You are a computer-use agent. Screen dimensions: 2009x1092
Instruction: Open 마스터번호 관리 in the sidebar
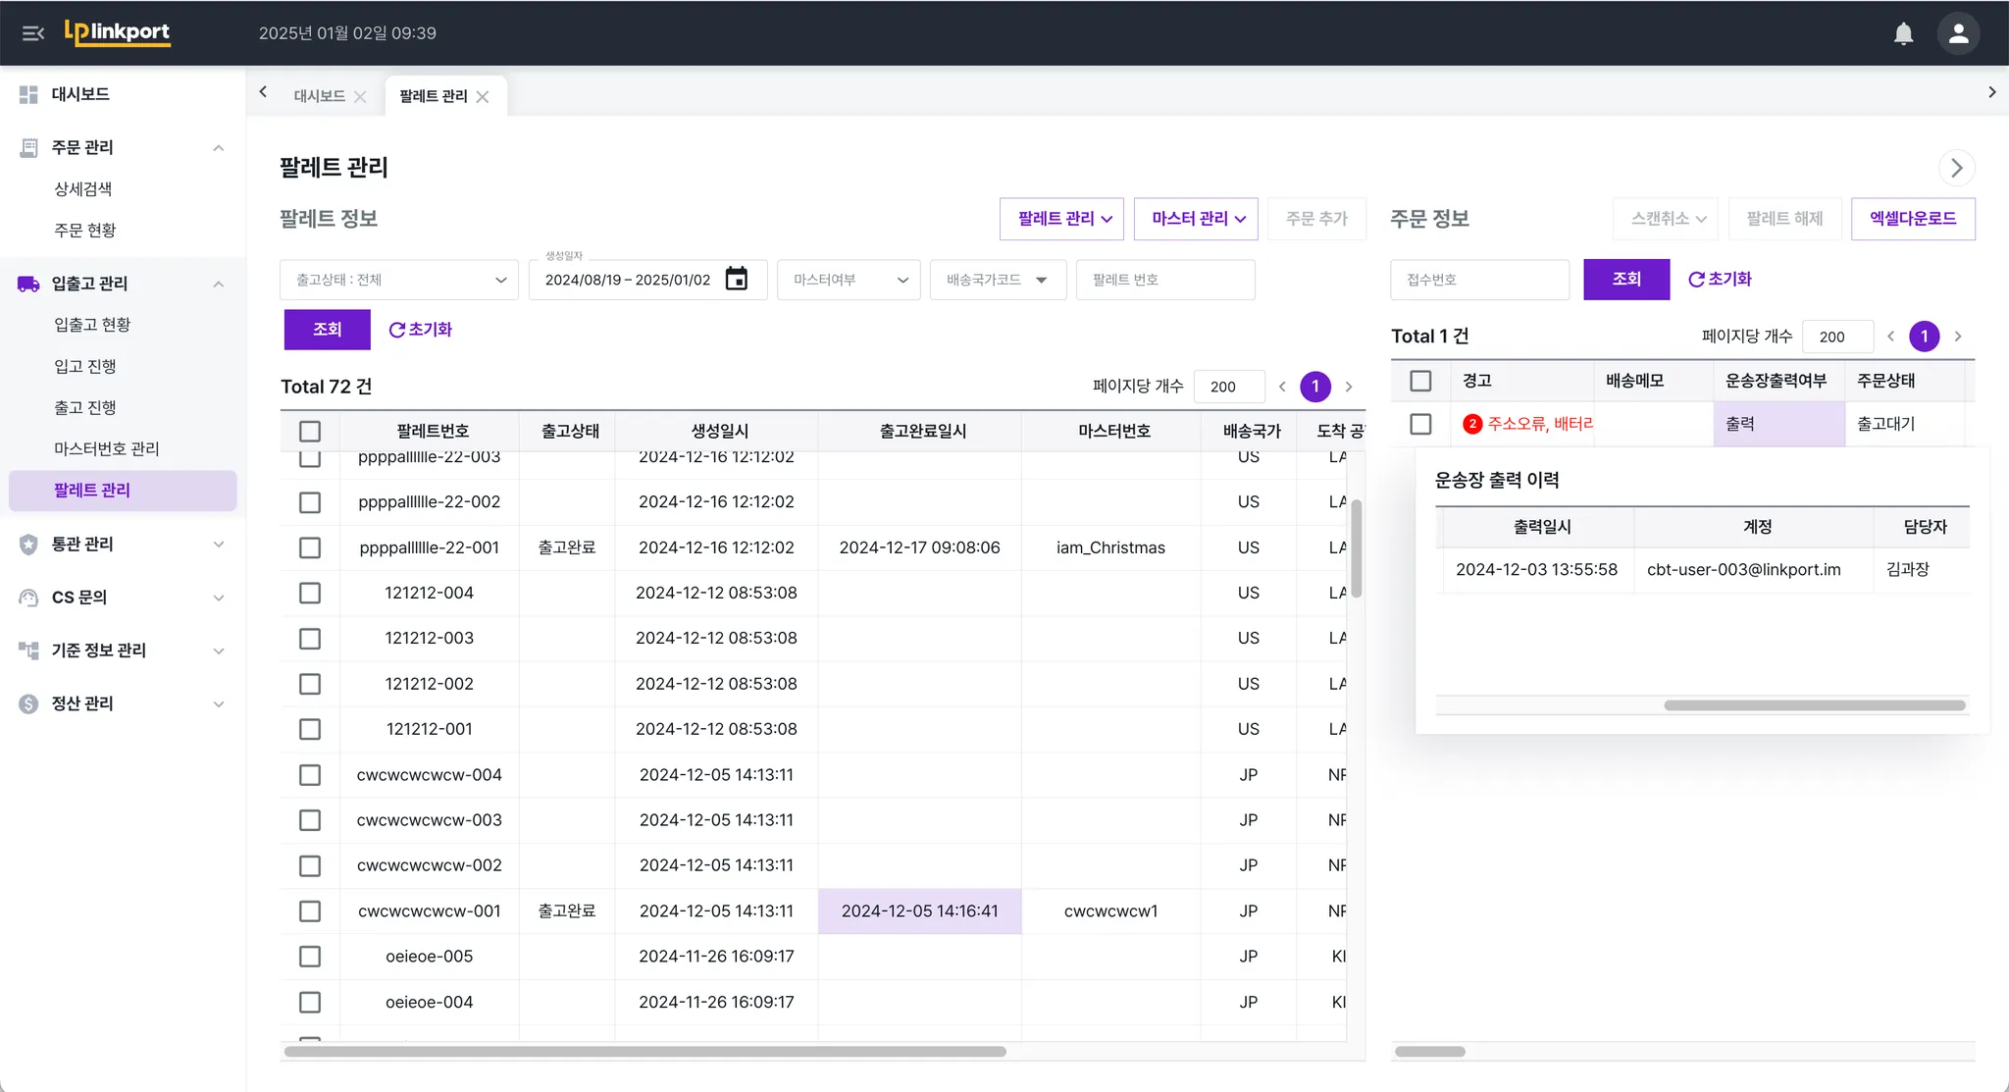click(106, 448)
